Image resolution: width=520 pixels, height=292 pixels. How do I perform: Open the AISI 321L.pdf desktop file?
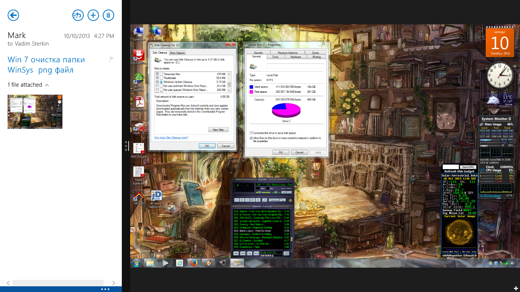click(139, 150)
